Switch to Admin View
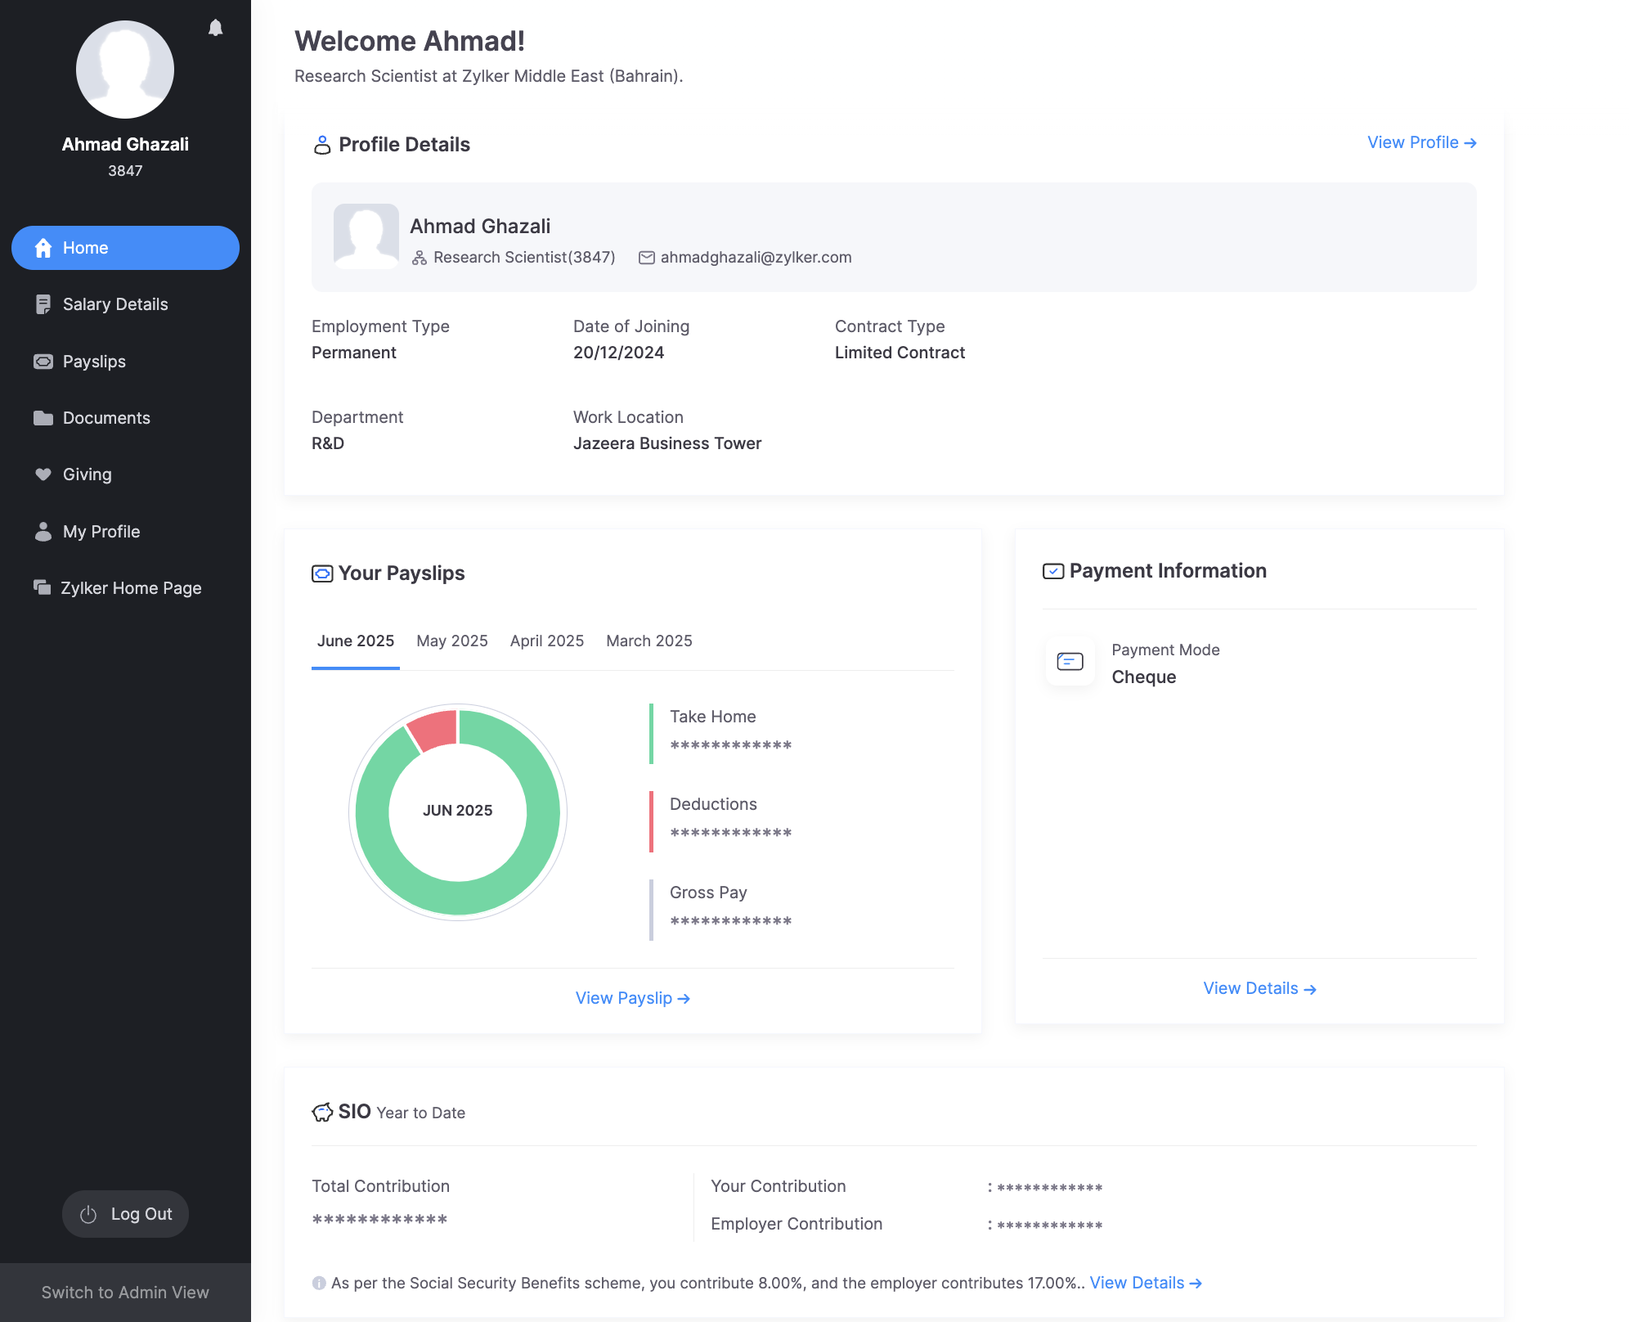The height and width of the screenshot is (1322, 1629). click(125, 1293)
